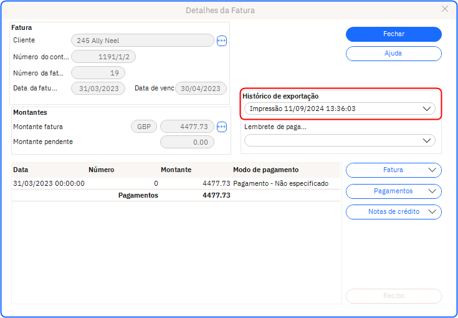Screen dimensions: 458x318
Task: Click the invoice date field 31/03/2023
Action: (98, 89)
